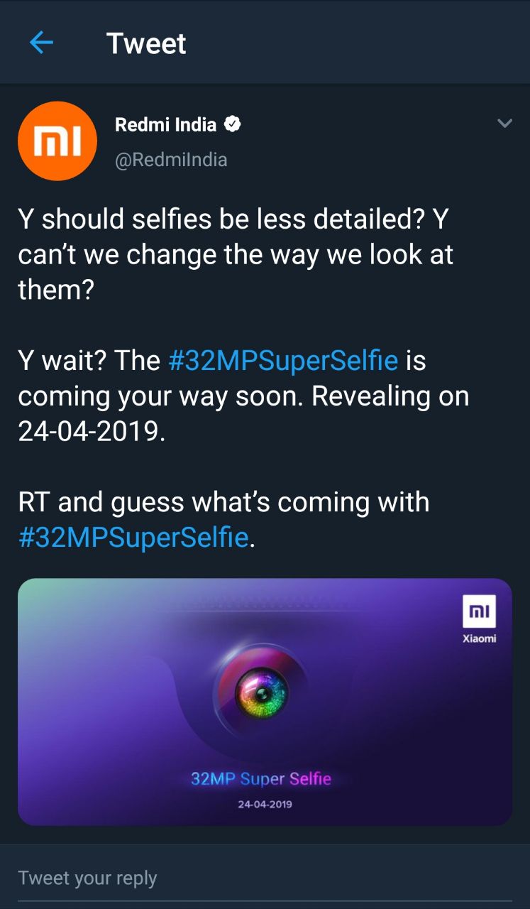Screen dimensions: 530x909
Task: Tap the back arrow in the header
Action: pos(41,43)
